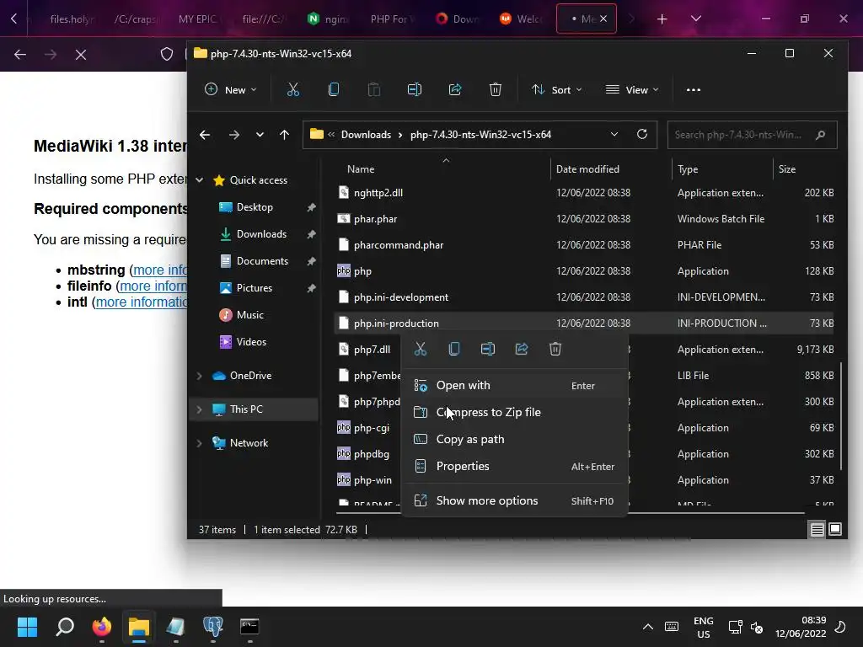
Task: Go up one folder level in Explorer
Action: click(x=284, y=135)
